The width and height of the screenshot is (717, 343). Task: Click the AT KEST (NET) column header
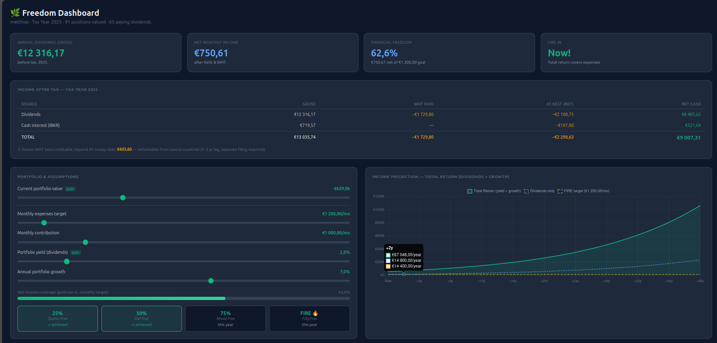coord(560,104)
